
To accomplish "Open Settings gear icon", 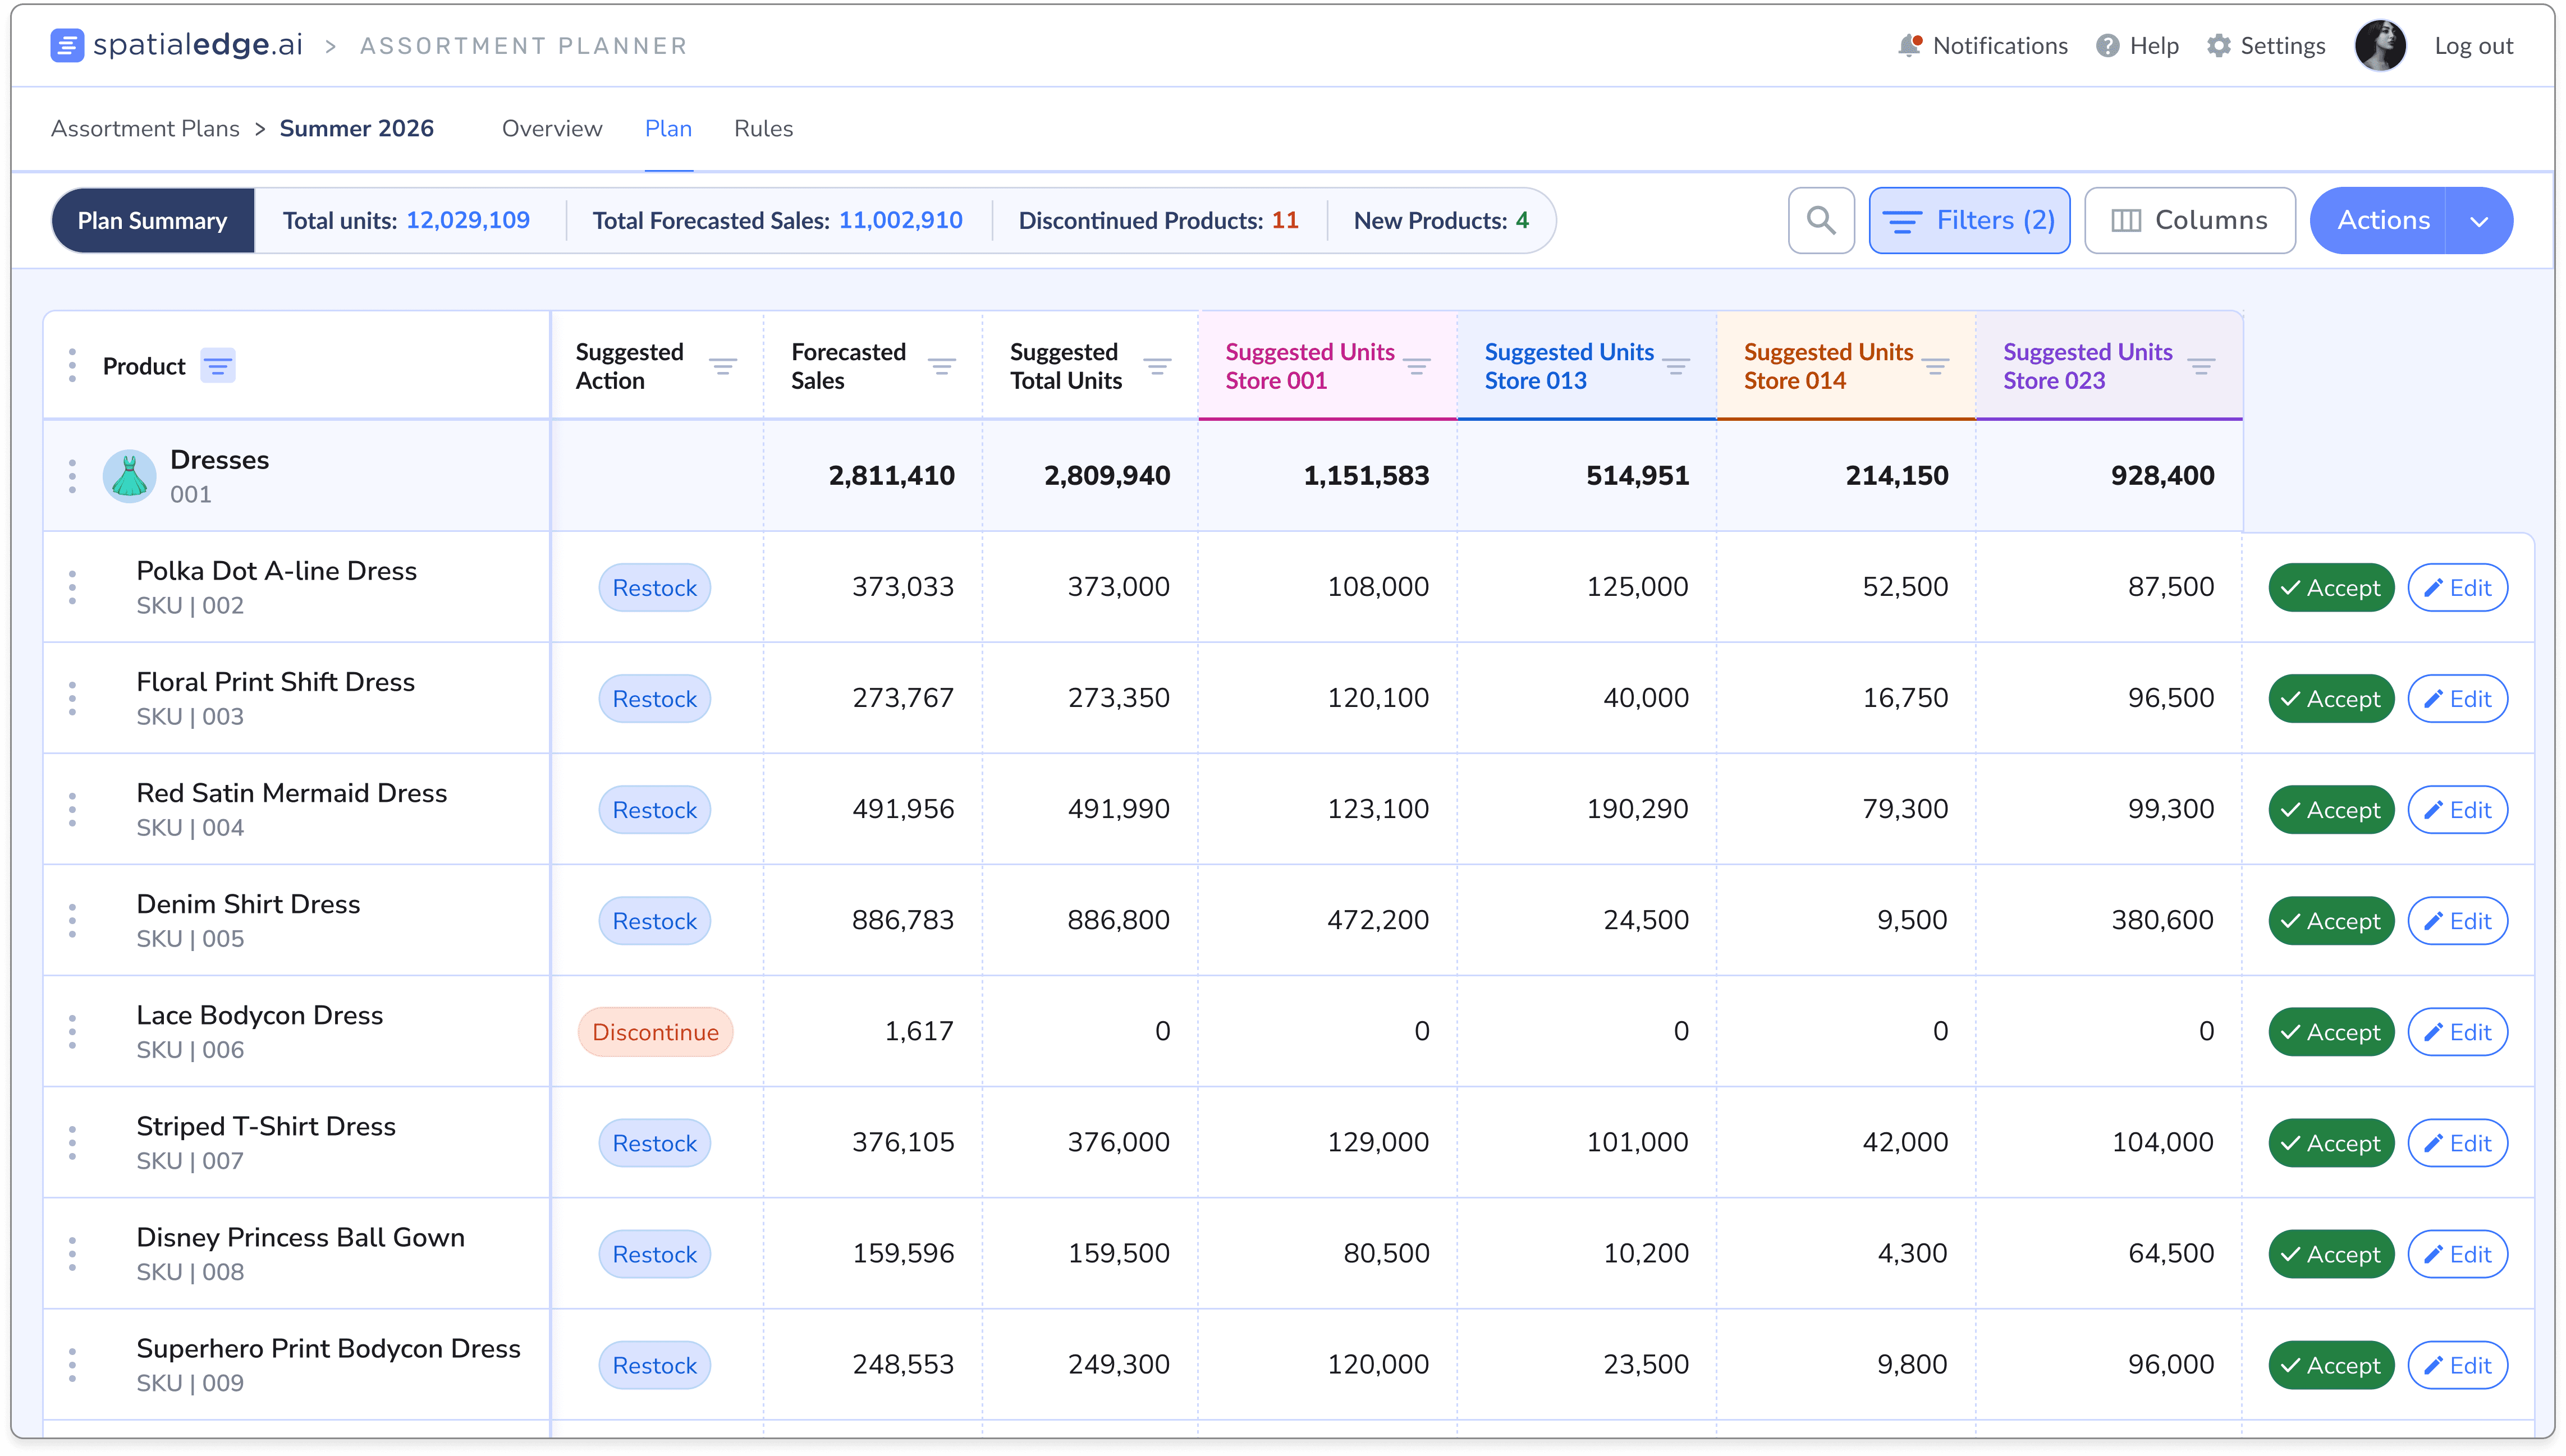I will click(2218, 46).
